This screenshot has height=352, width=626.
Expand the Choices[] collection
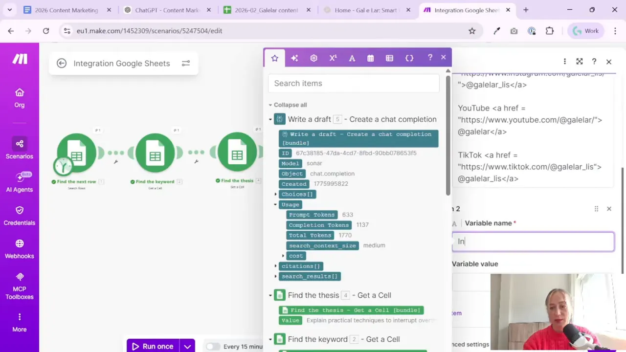pyautogui.click(x=276, y=194)
